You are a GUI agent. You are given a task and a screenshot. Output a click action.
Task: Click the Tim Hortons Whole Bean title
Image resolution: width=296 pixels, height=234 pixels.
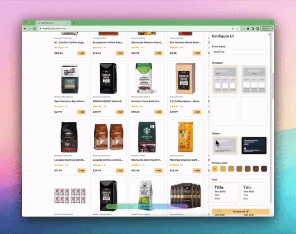185,43
